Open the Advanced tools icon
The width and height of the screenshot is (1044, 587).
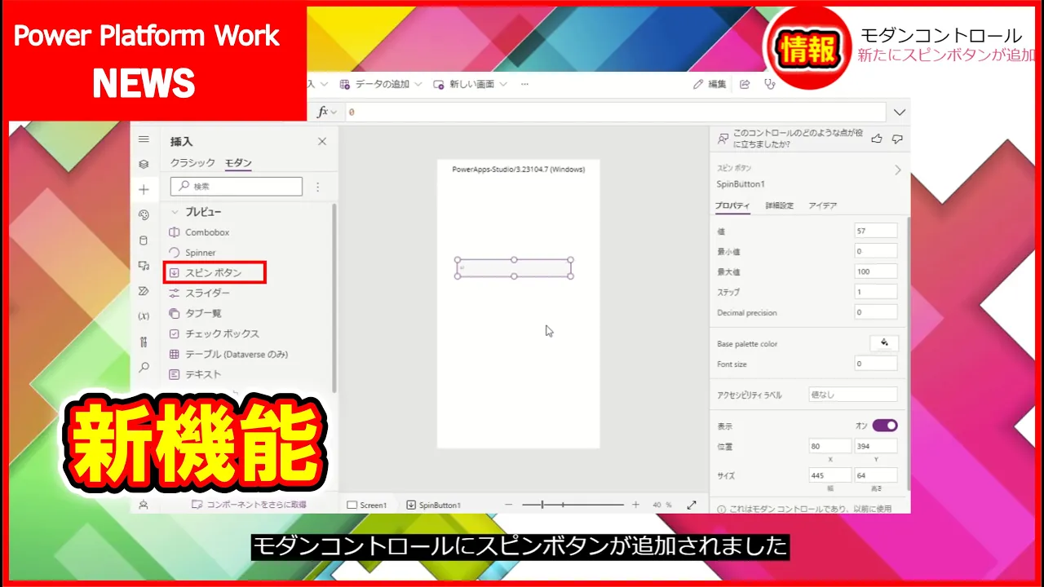coord(144,342)
